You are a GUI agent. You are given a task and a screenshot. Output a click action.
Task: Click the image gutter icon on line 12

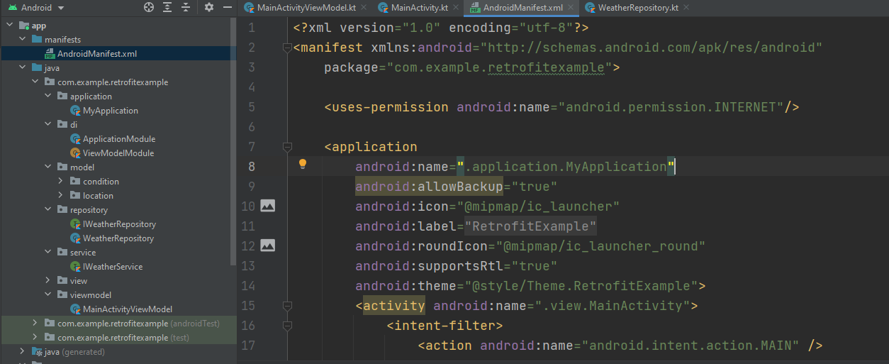point(267,246)
